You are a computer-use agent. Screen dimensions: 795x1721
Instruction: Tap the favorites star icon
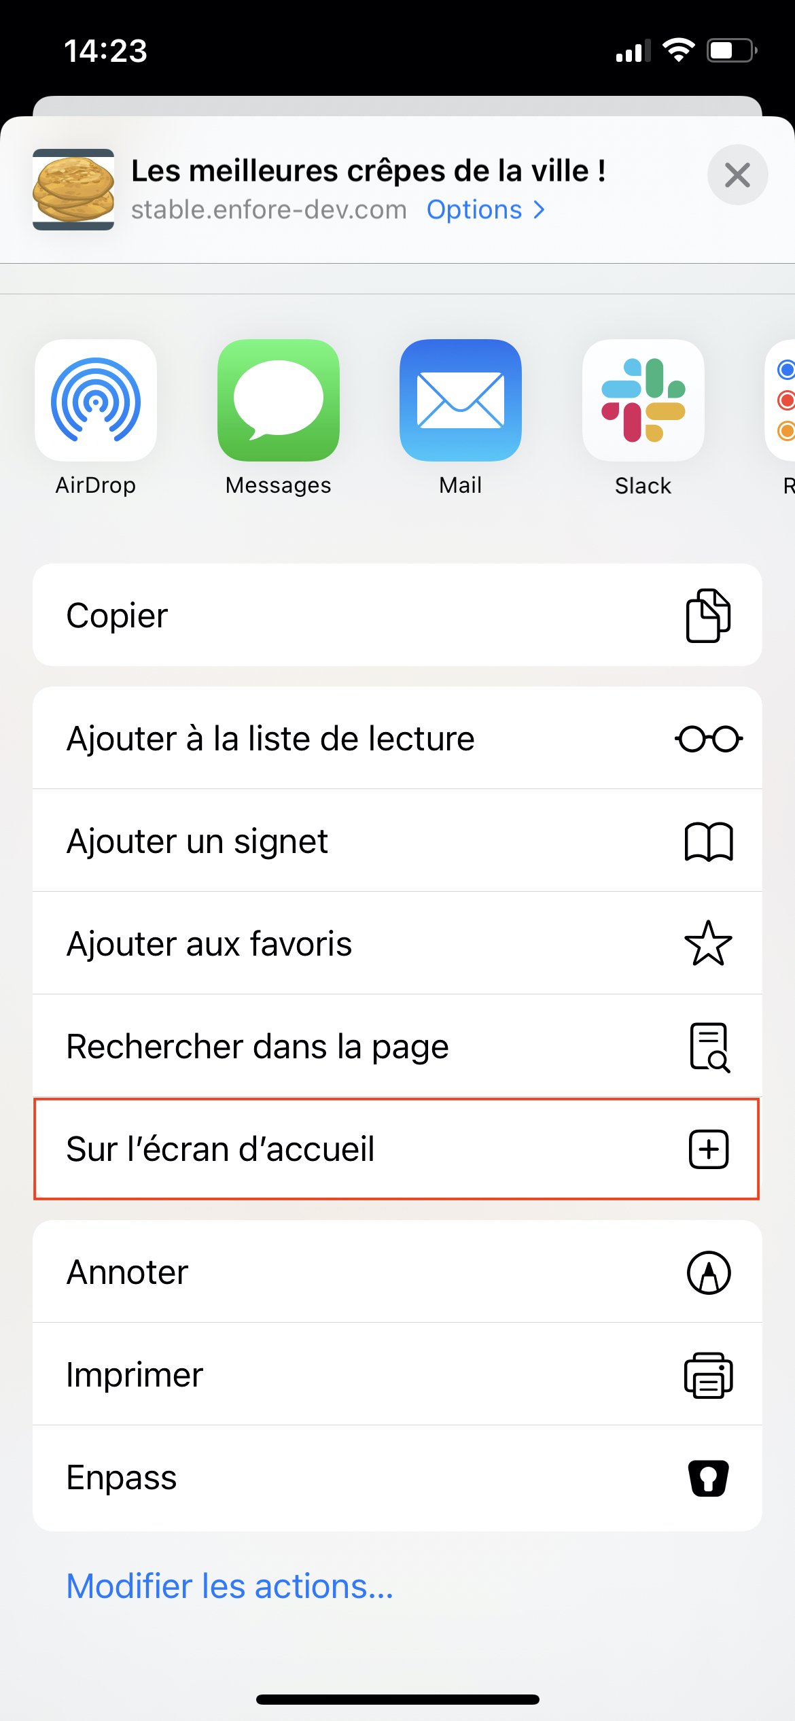tap(709, 943)
